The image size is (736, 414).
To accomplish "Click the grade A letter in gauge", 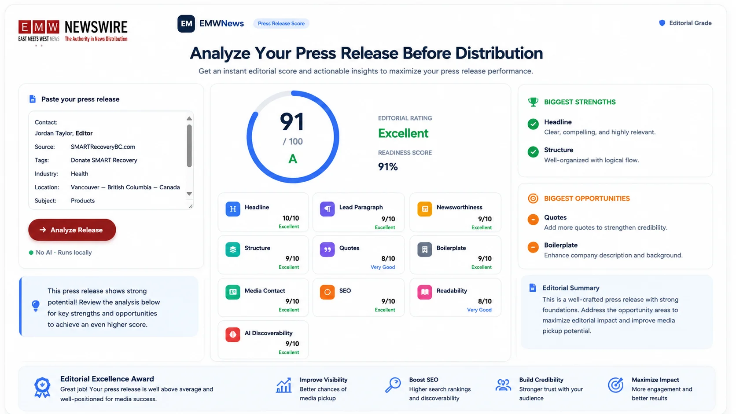I will [x=293, y=159].
